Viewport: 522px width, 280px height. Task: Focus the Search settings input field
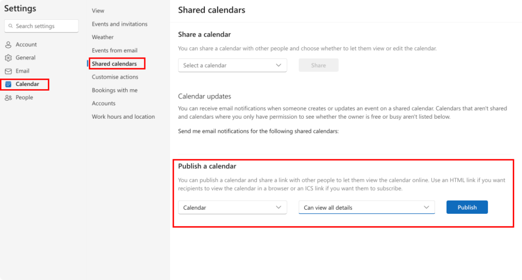click(45, 26)
